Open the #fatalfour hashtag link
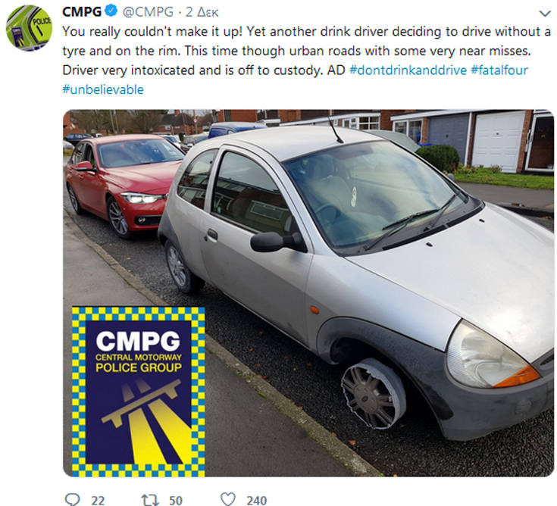 tap(499, 70)
